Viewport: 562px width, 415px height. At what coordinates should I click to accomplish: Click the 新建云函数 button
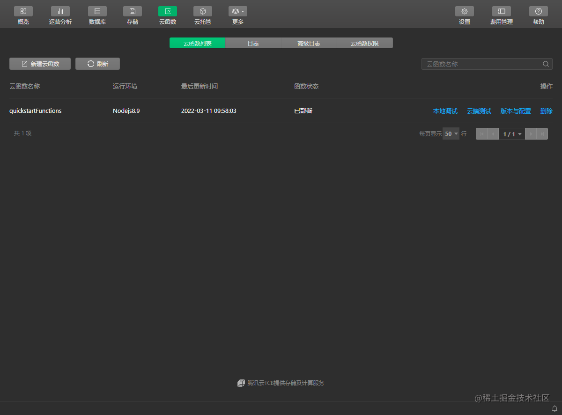pyautogui.click(x=40, y=64)
